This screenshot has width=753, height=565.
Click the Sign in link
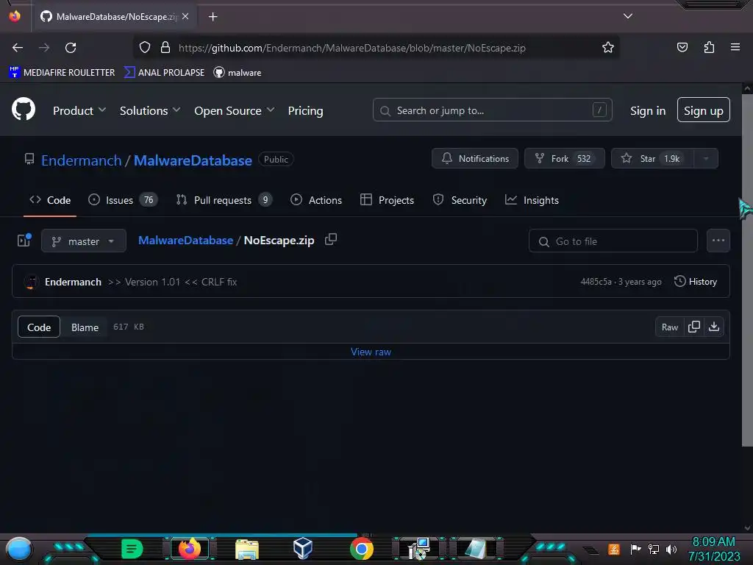click(648, 110)
